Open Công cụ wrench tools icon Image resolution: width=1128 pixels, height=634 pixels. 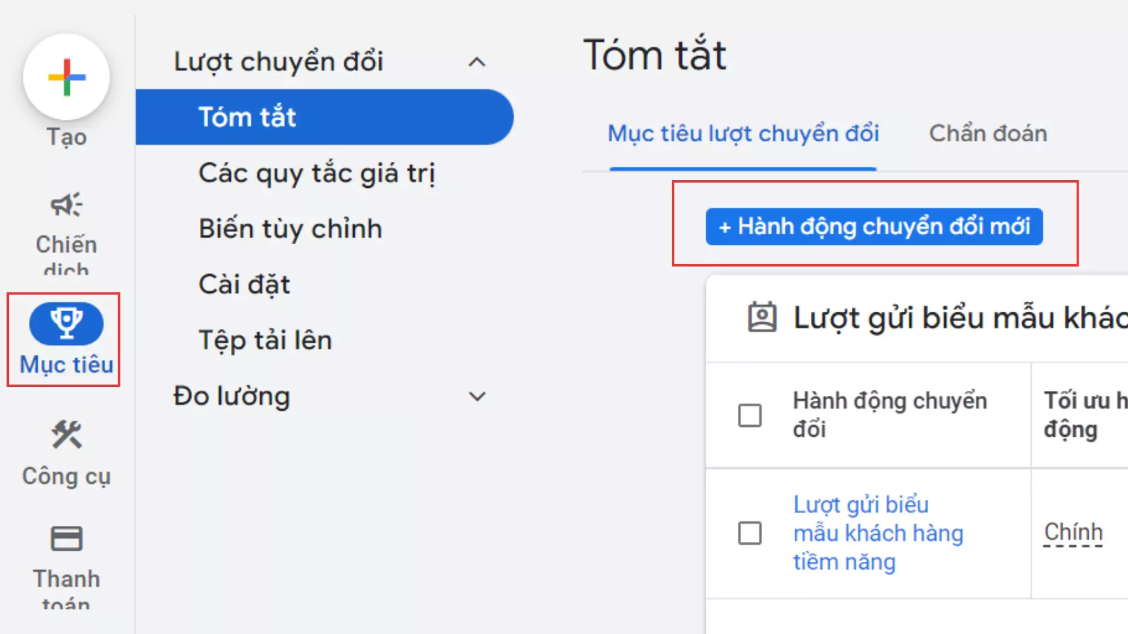point(66,435)
